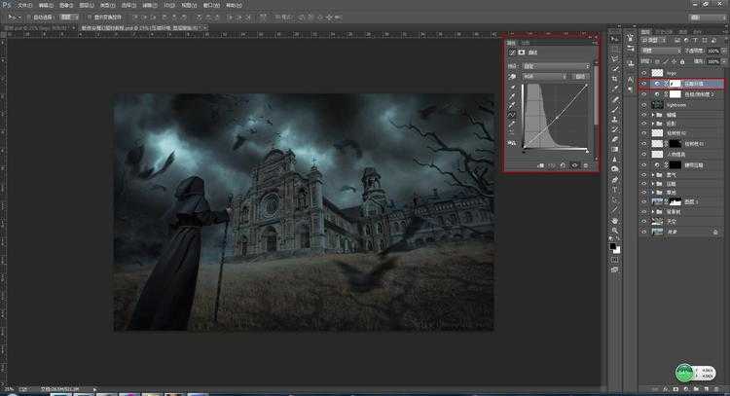The image size is (730, 396).
Task: Click the foreground color swatch
Action: (x=612, y=246)
